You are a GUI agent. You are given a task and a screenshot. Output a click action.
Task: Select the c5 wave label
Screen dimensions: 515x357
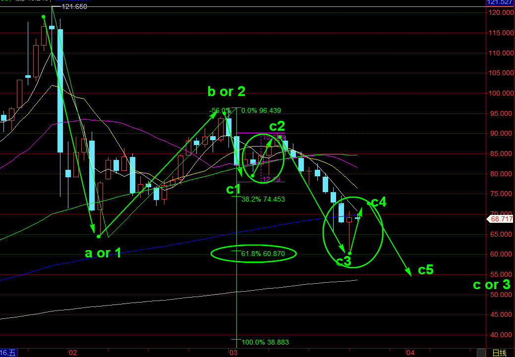tap(425, 270)
